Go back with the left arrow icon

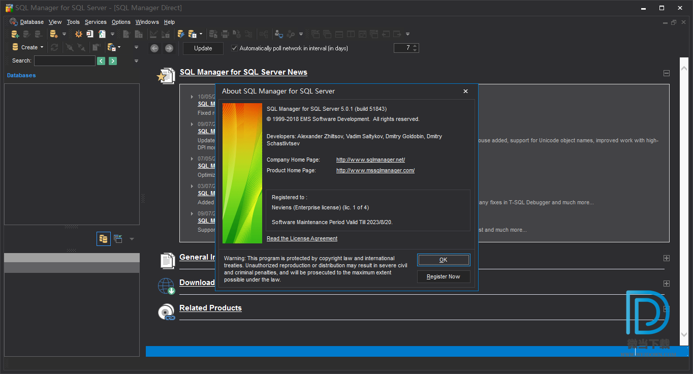[154, 48]
